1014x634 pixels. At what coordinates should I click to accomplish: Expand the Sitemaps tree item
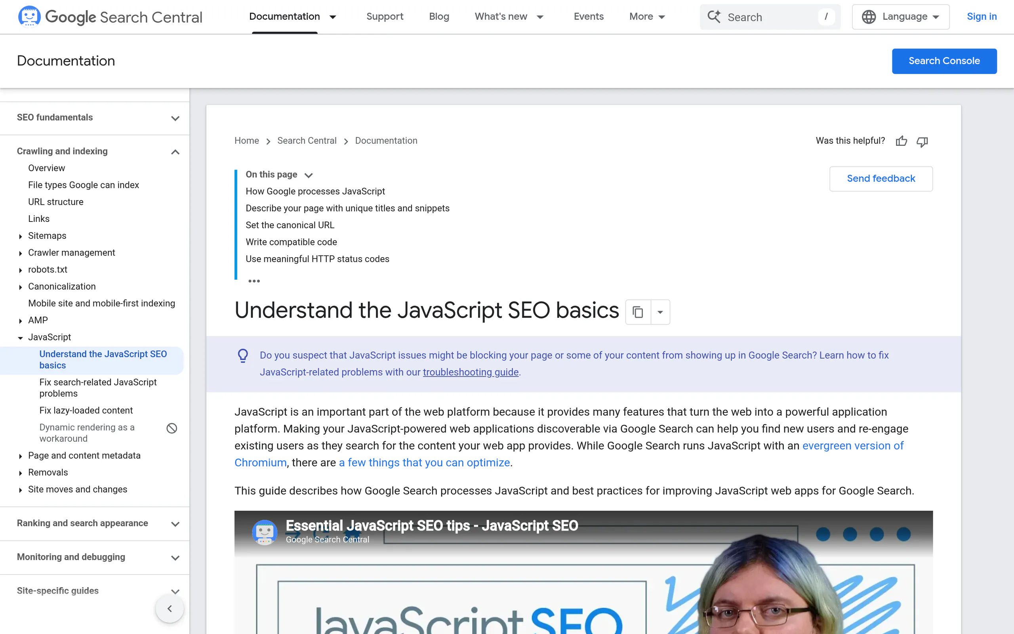point(20,237)
